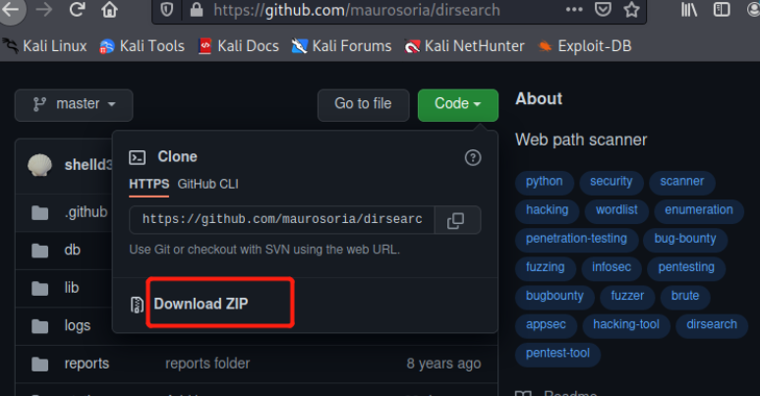Toggle the browser sidebar icon
Screen dimensions: 760x396
point(722,10)
